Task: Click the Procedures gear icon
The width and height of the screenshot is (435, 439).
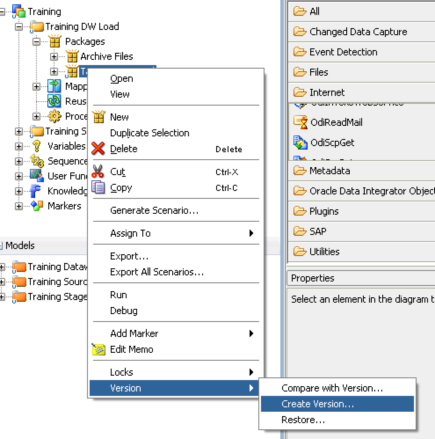Action: pyautogui.click(x=54, y=116)
